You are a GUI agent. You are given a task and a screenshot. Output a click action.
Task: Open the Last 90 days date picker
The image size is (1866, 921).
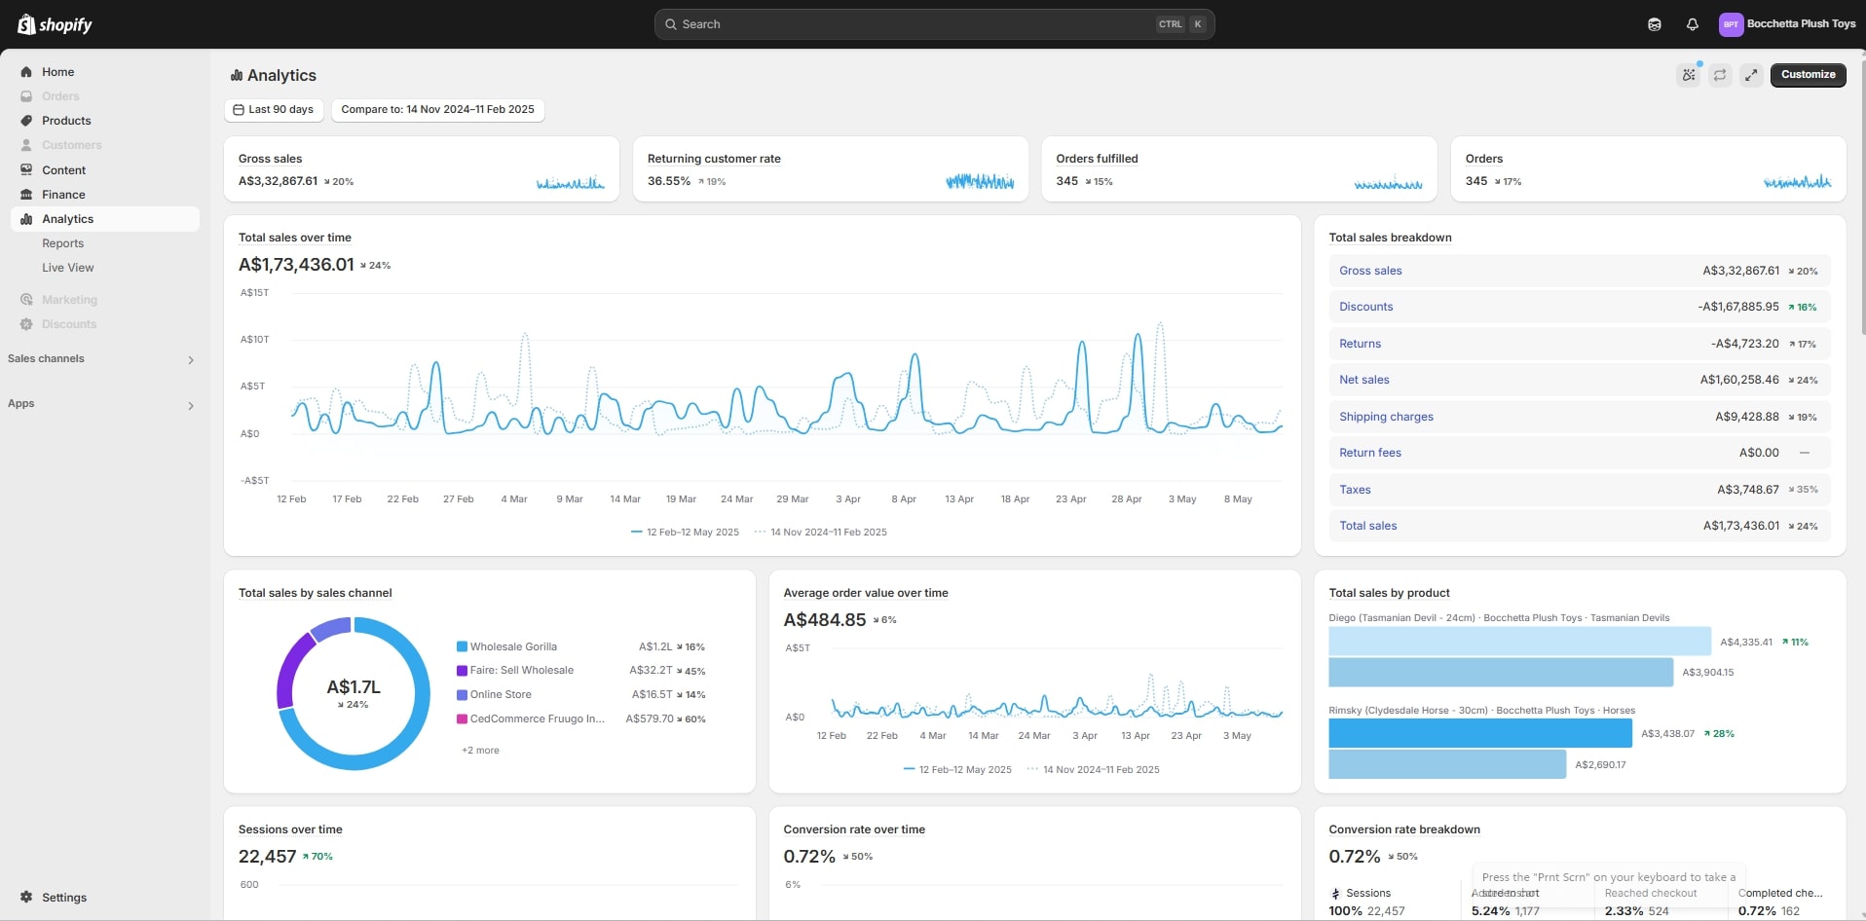(274, 110)
